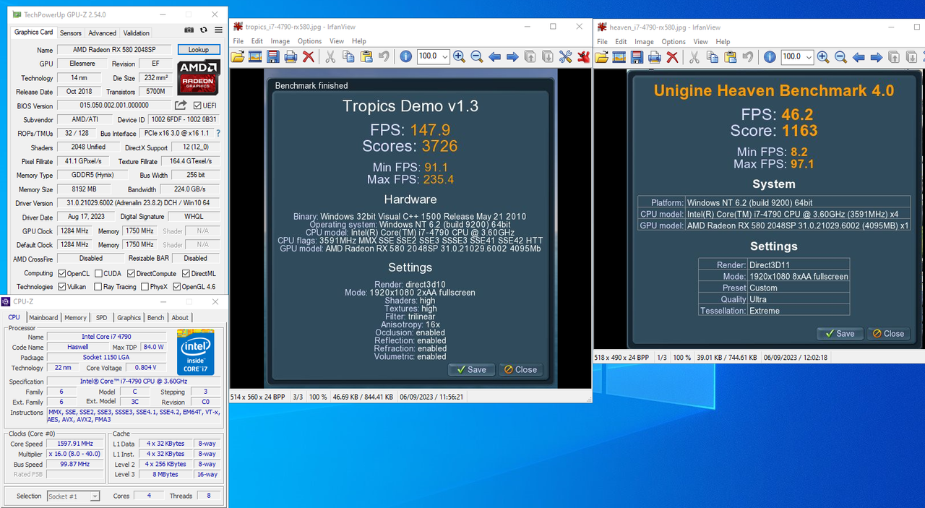The image size is (925, 508).
Task: Click Close in the Tropics Demo results
Action: [x=520, y=369]
